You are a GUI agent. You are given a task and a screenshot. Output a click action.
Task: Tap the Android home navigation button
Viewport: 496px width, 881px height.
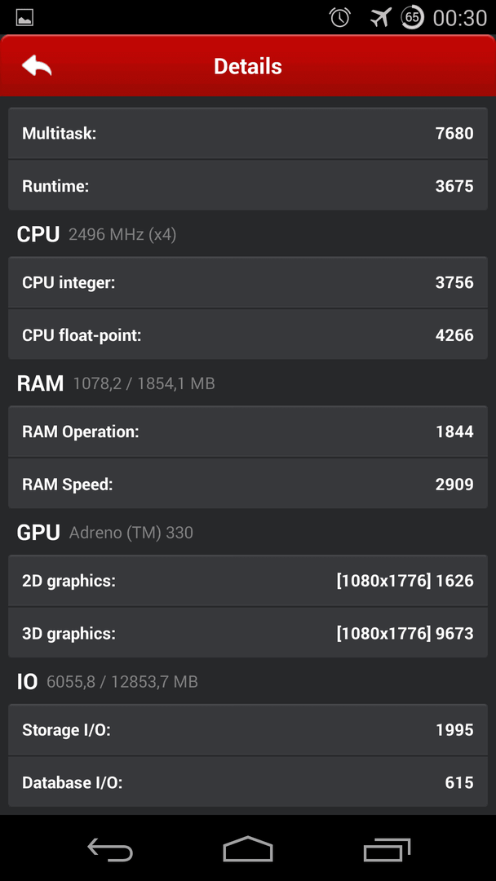pyautogui.click(x=248, y=848)
